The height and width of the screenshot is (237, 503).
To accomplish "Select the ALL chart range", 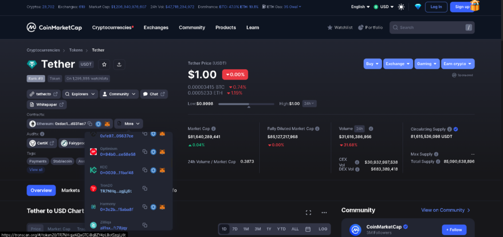I will 295,229.
